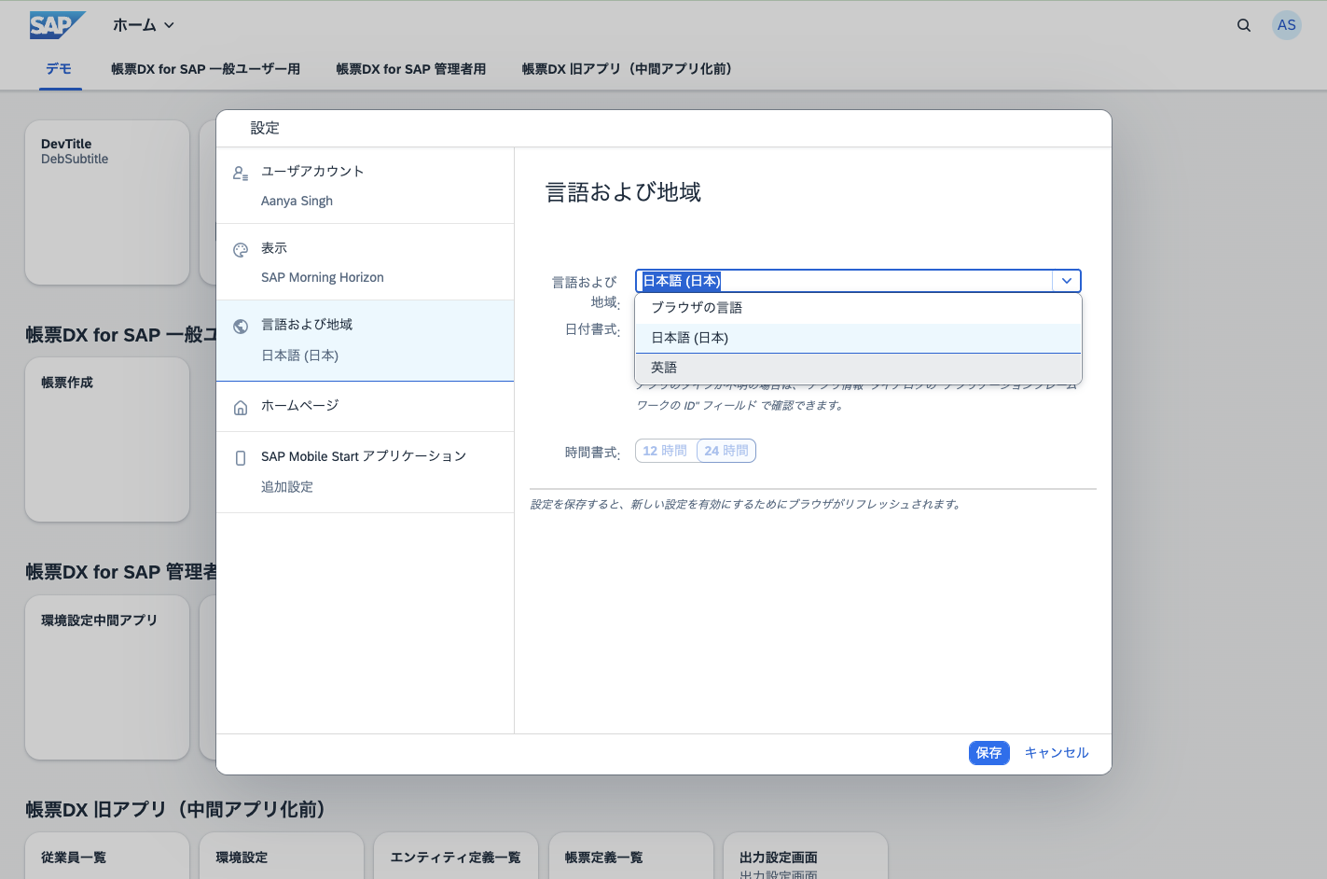Click the house icon for ホームページ
The height and width of the screenshot is (879, 1327).
coord(241,408)
